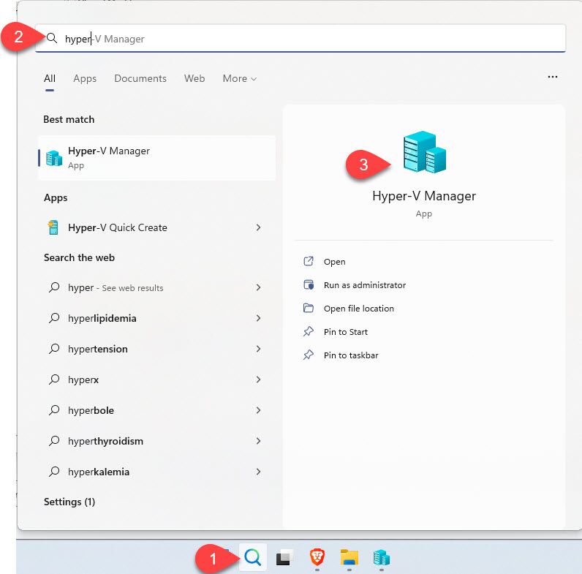
Task: Click the large Hyper-V Manager preview icon
Action: click(424, 152)
